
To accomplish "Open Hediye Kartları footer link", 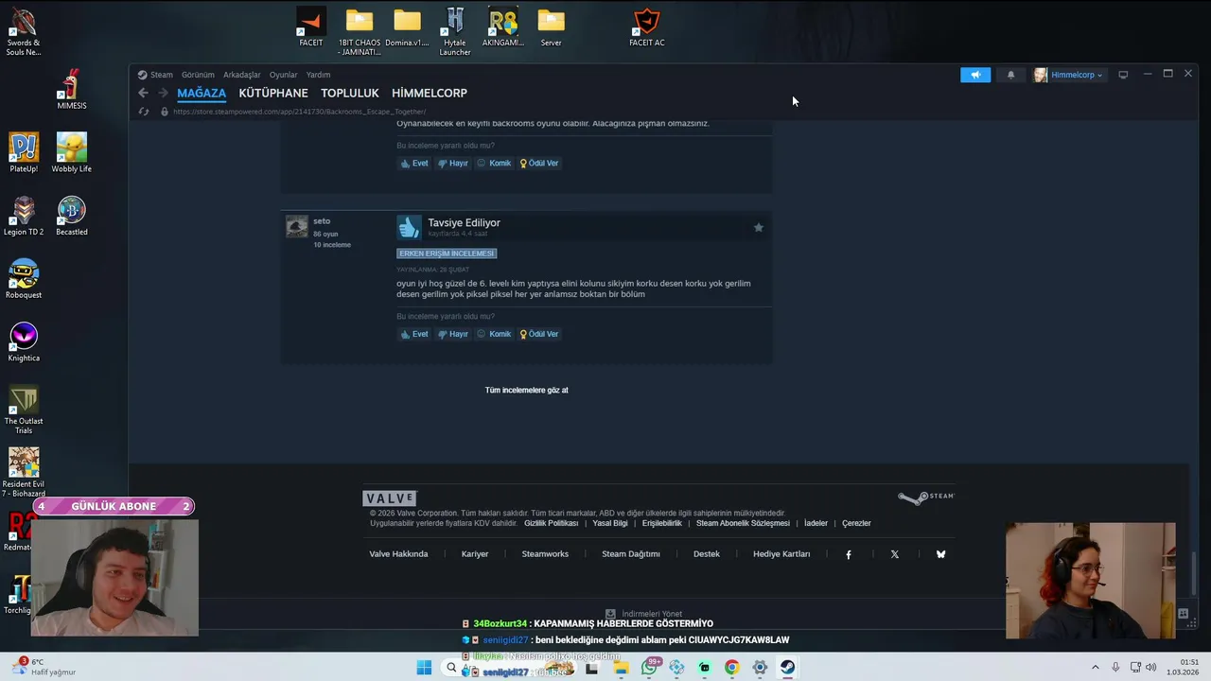I will [x=781, y=554].
